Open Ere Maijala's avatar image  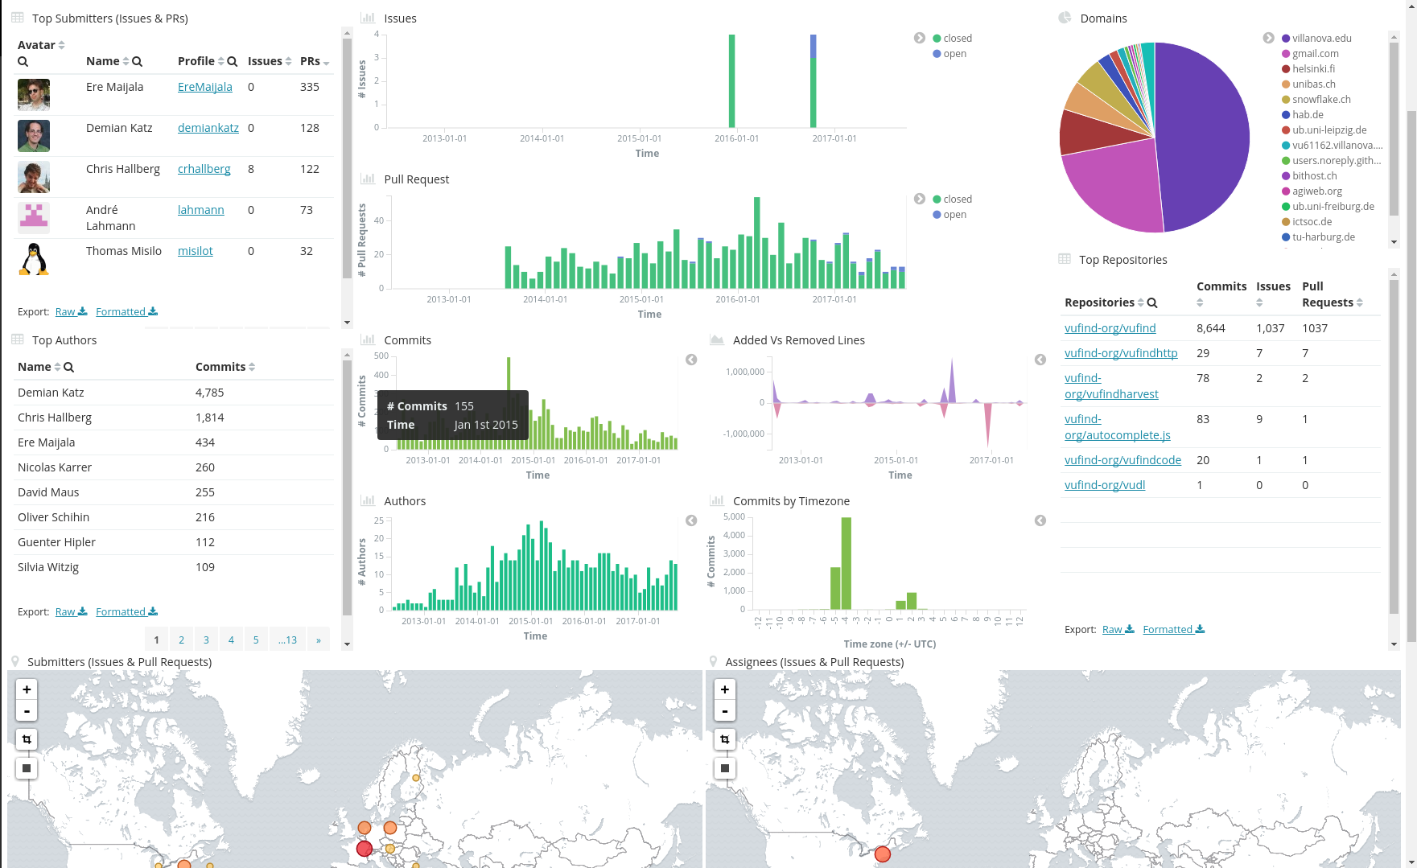(x=34, y=95)
